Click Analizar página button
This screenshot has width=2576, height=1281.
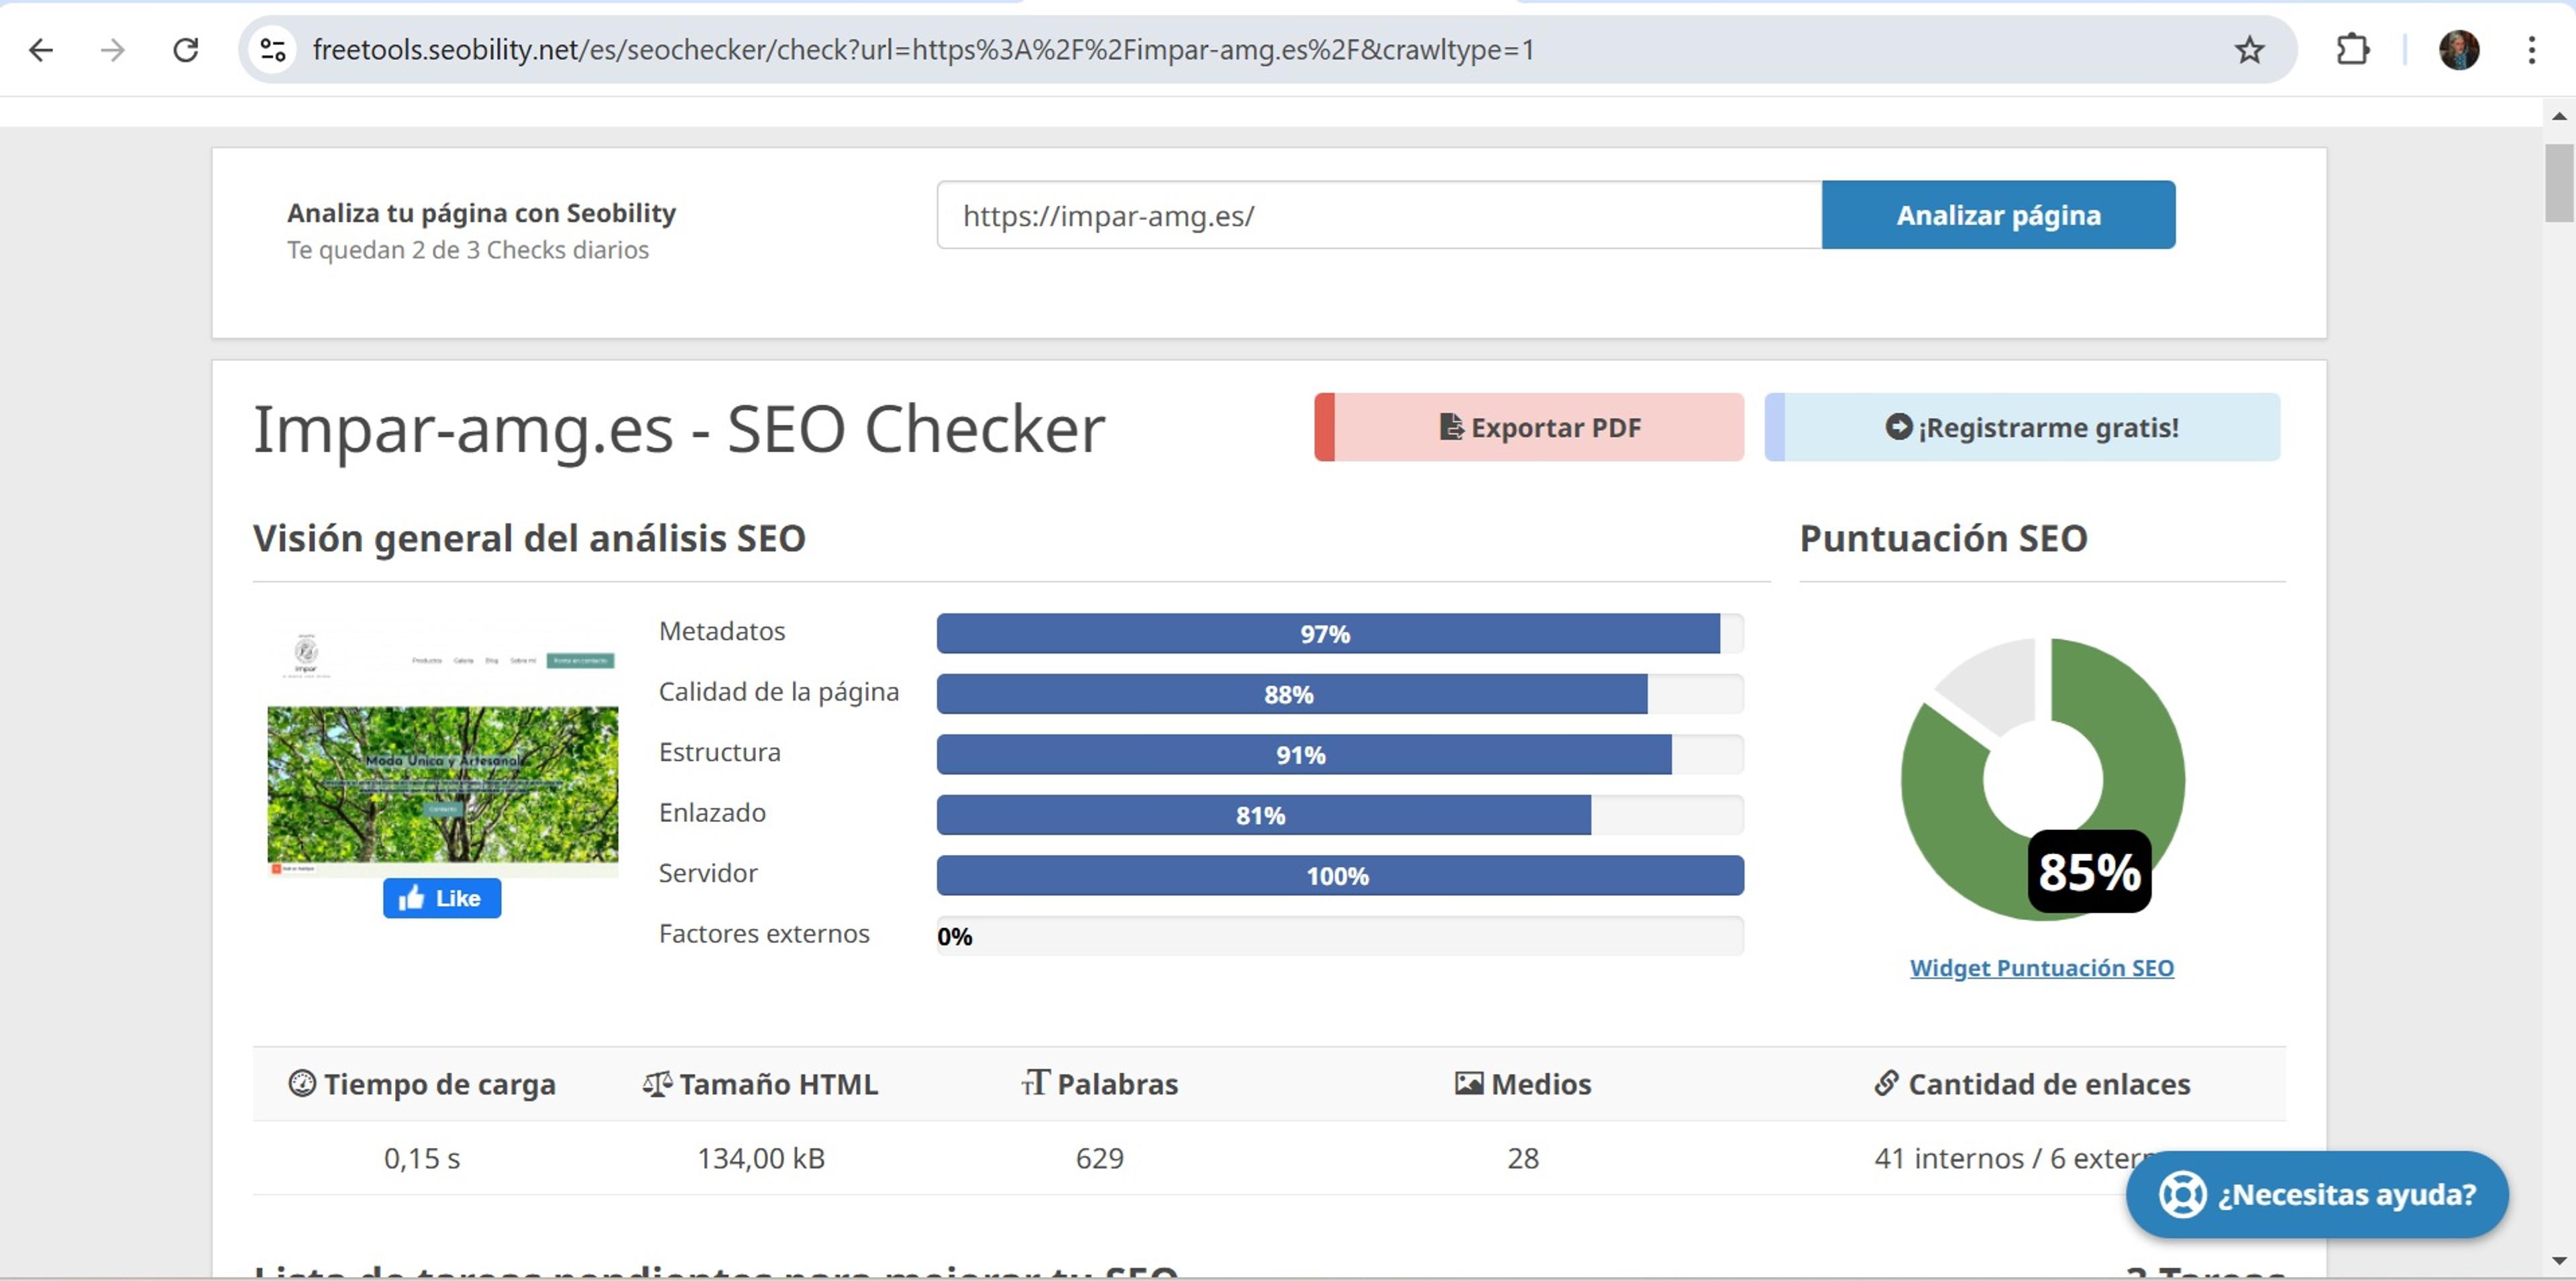[1998, 215]
